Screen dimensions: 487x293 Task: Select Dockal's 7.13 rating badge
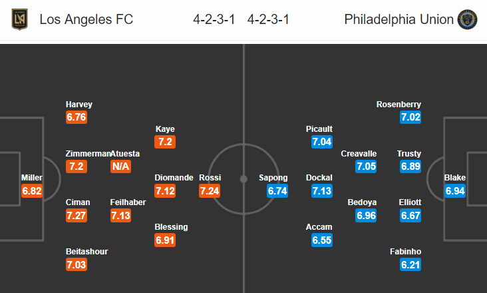point(322,190)
